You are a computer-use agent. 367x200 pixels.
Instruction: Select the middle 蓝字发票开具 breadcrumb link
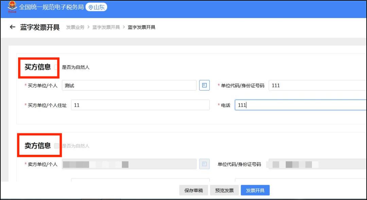pyautogui.click(x=106, y=27)
